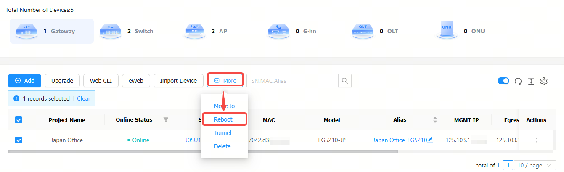This screenshot has height=172, width=564.
Task: Select the ONU device category icon
Action: click(447, 30)
